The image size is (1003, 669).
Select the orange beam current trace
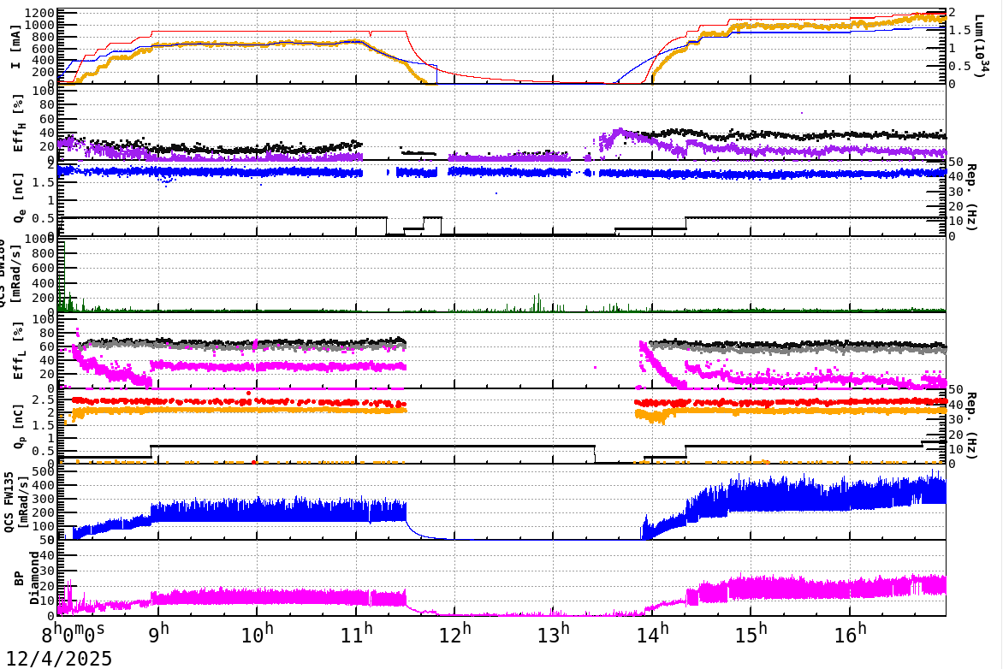coord(257,39)
